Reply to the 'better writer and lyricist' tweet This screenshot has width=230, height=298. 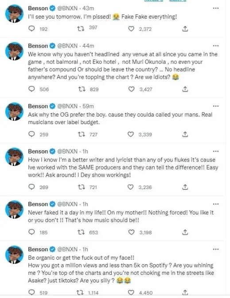pos(31,187)
